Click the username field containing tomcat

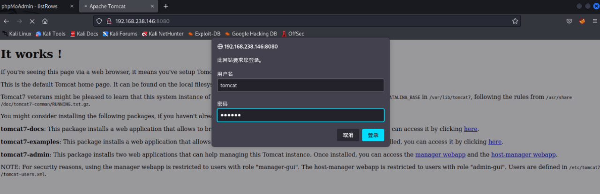pyautogui.click(x=300, y=85)
